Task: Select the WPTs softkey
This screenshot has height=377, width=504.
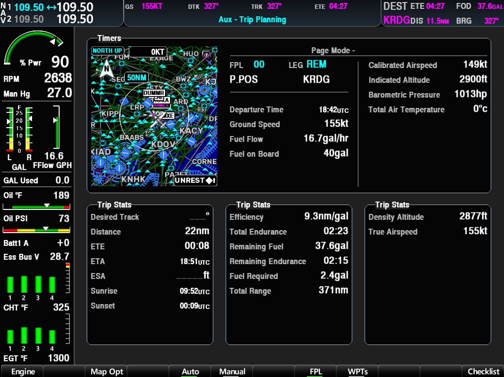Action: (x=357, y=371)
